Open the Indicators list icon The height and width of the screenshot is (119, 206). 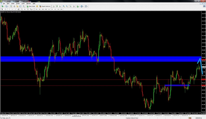[77, 6]
